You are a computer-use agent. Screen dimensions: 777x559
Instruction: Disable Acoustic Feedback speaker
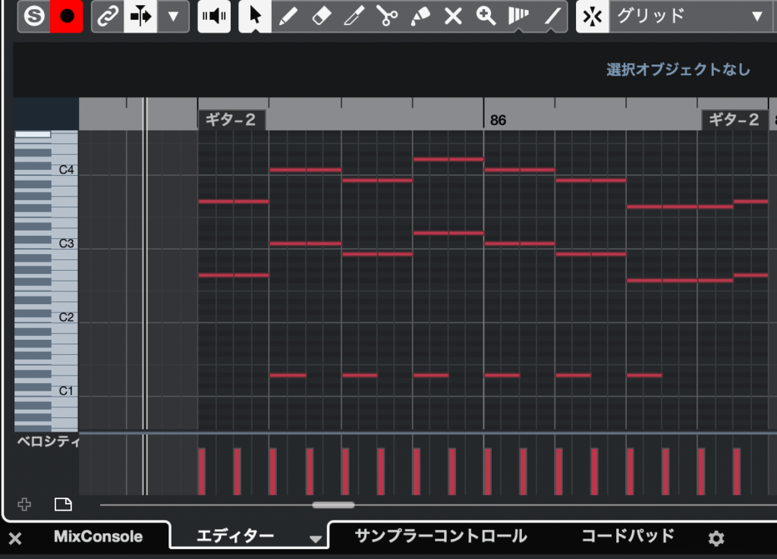coord(214,16)
